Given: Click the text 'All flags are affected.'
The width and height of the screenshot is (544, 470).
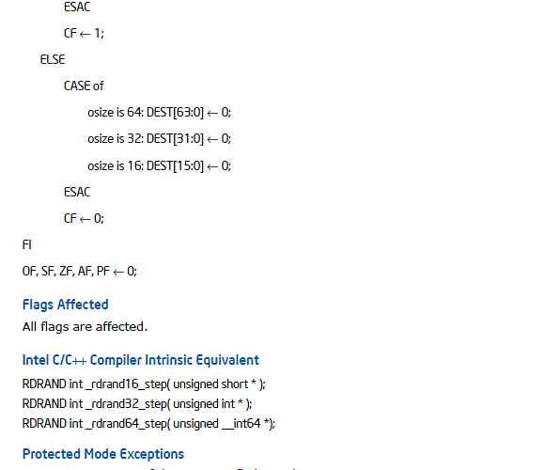Looking at the screenshot, I should pyautogui.click(x=85, y=326).
